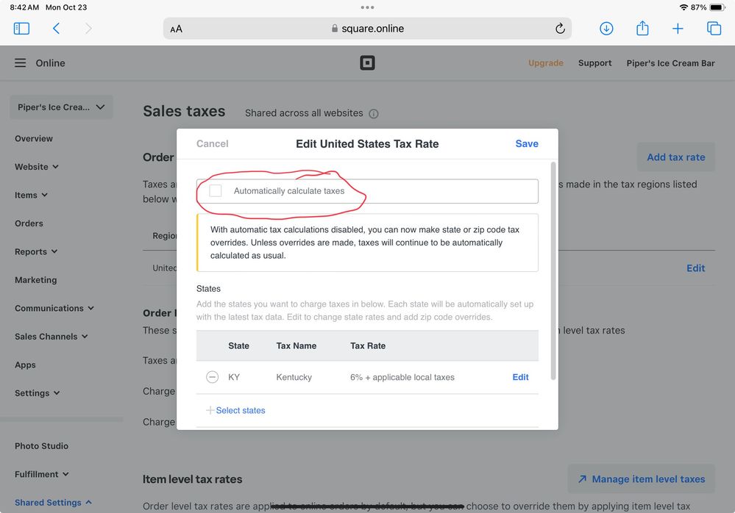Expand the Website sidebar menu
The height and width of the screenshot is (513, 735).
(x=37, y=167)
